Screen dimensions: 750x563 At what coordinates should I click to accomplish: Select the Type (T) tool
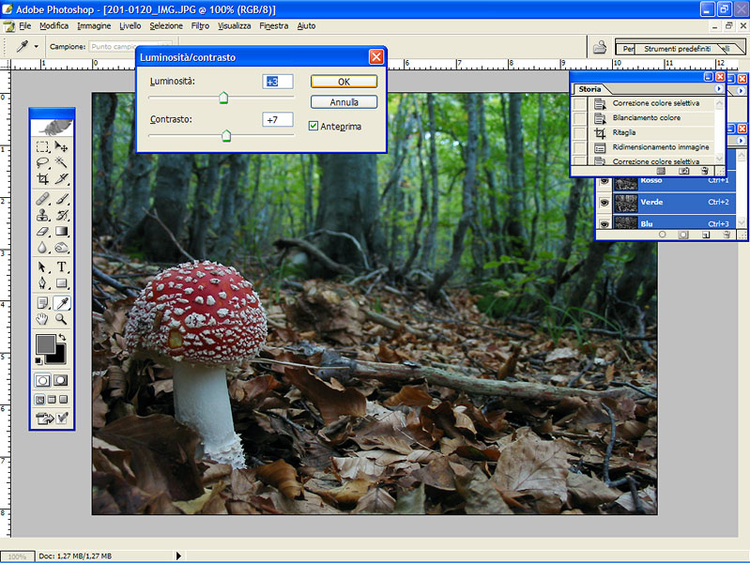click(61, 266)
